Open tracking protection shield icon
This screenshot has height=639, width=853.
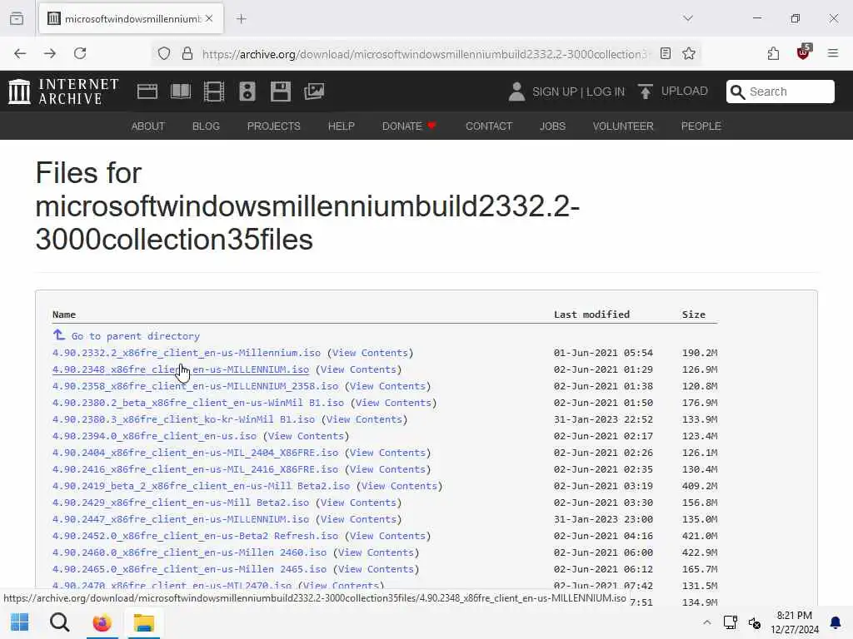tap(164, 53)
